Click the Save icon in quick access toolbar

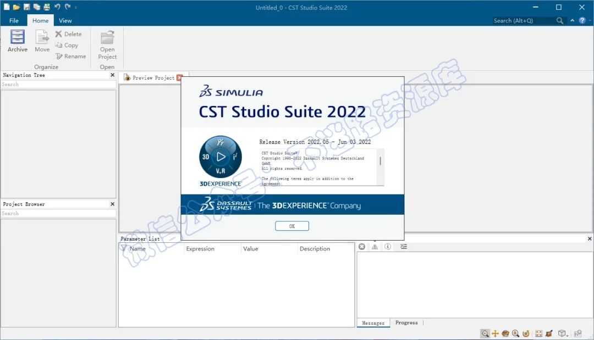[x=26, y=7]
